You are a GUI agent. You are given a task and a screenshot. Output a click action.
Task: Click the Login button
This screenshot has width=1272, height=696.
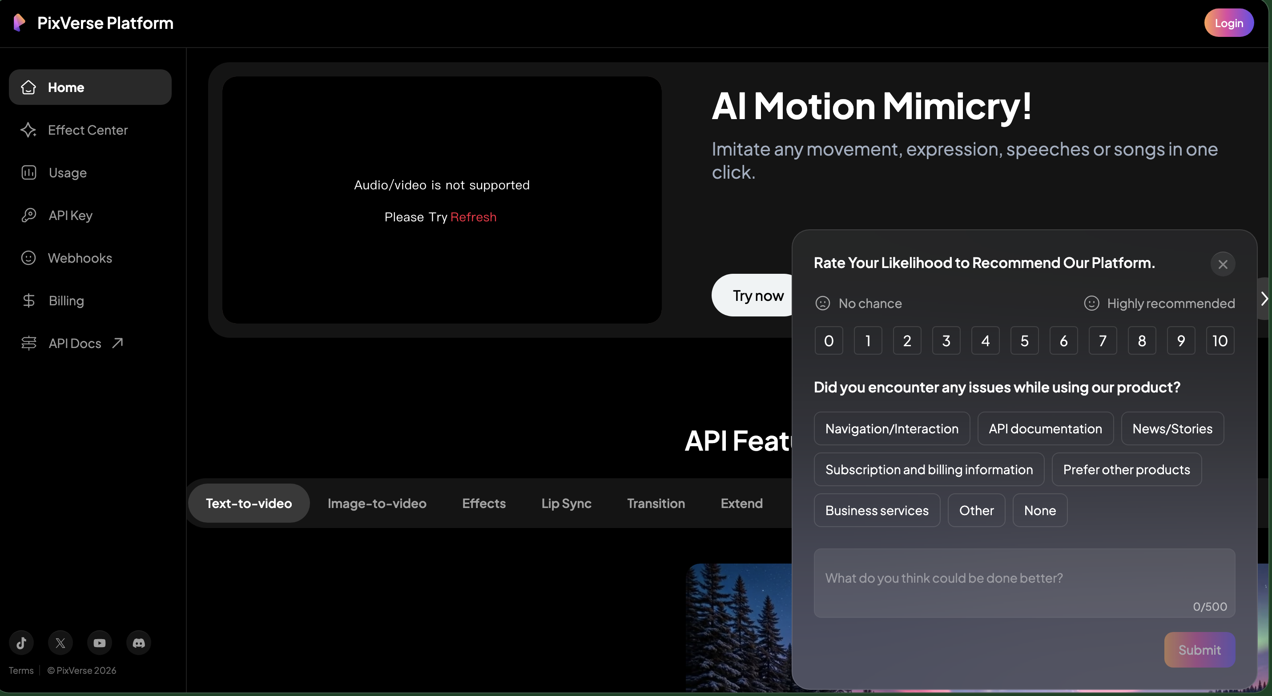point(1228,23)
